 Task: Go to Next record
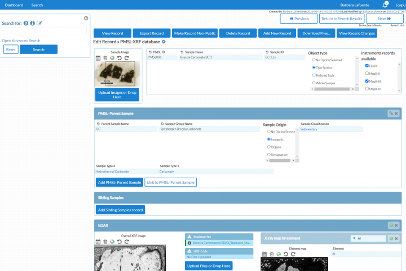tap(385, 19)
